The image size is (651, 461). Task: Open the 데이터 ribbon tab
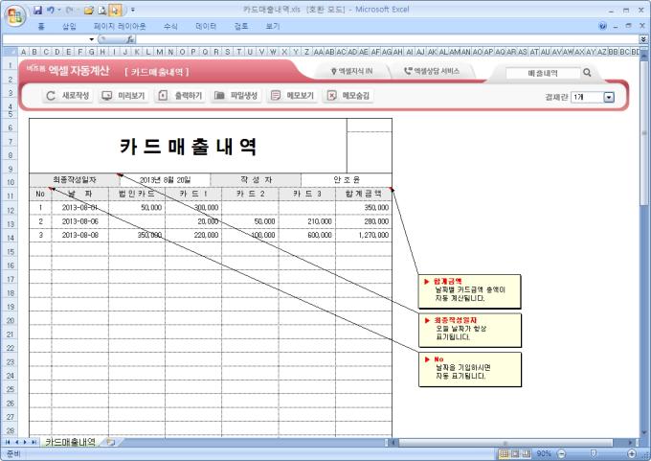pos(206,26)
